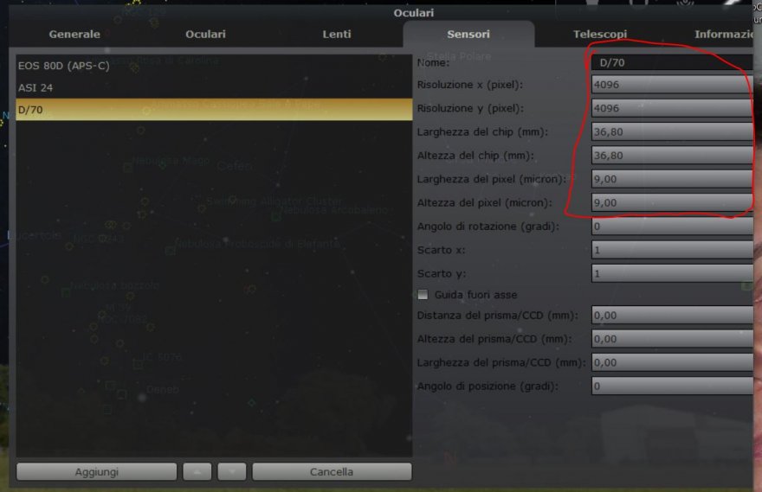Click the Cancella button
Screen dimensions: 762x492
coord(332,471)
